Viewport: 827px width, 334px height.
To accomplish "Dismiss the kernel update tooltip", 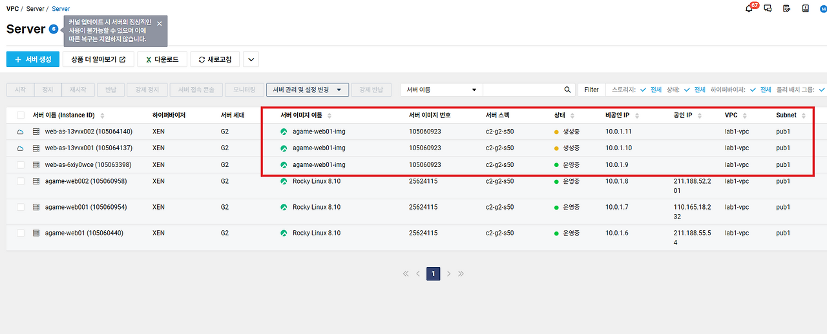I will (160, 23).
